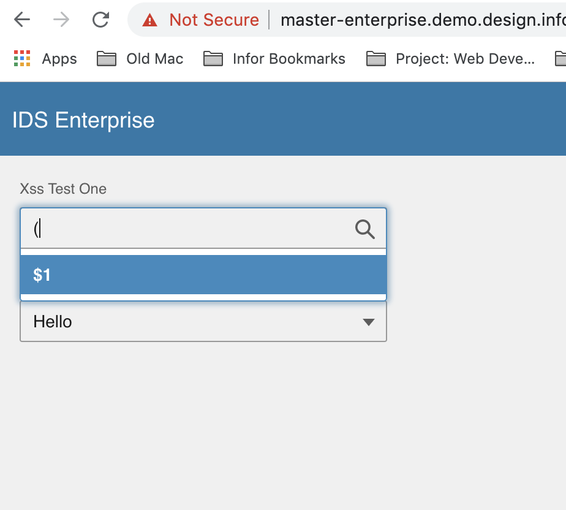Open the Infor Bookmarks folder
Image resolution: width=566 pixels, height=510 pixels.
point(274,58)
